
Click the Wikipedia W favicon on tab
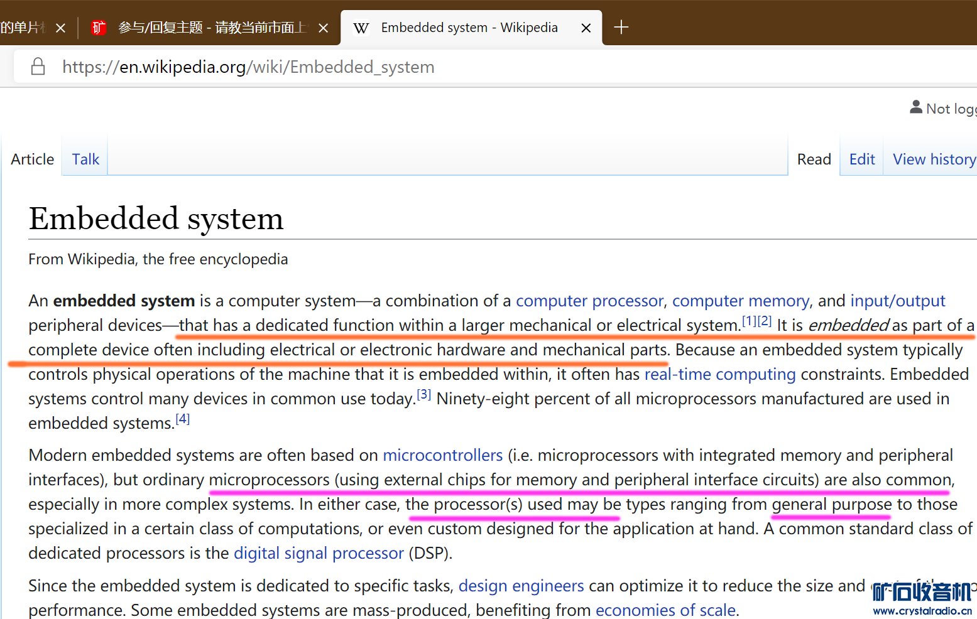click(x=361, y=28)
